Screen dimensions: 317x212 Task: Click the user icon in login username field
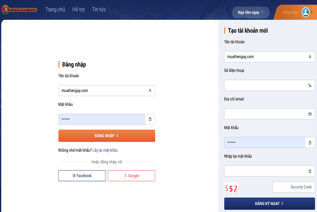(x=150, y=91)
